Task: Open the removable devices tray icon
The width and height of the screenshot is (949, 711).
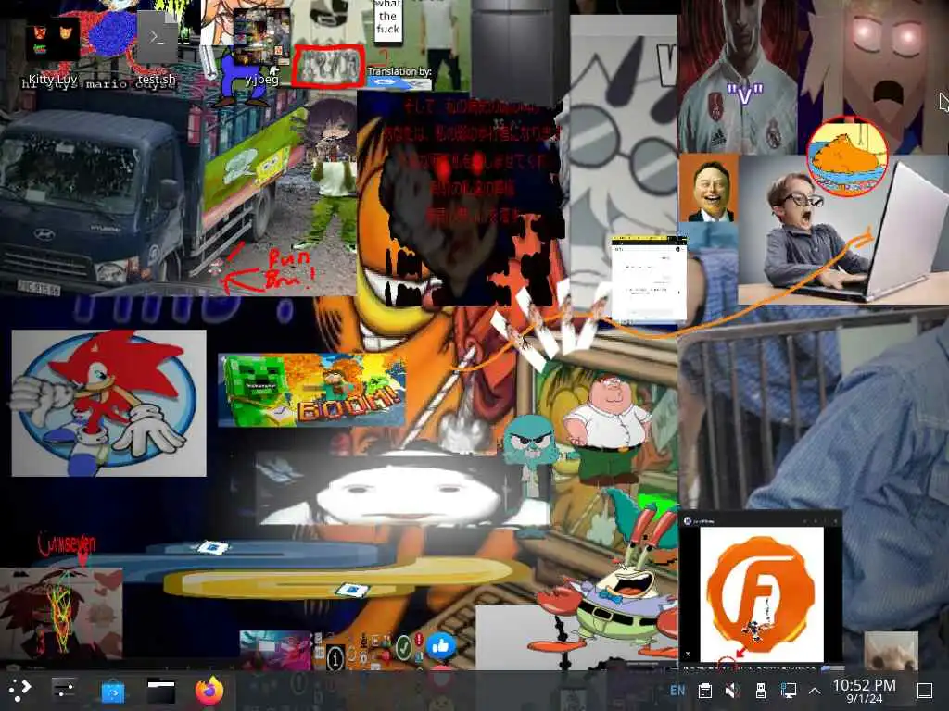Action: point(760,691)
